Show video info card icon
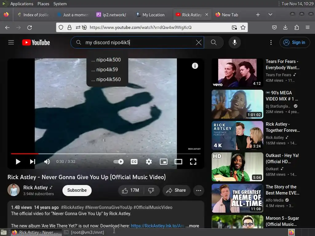Screen dimensions: 315x236 195,66
